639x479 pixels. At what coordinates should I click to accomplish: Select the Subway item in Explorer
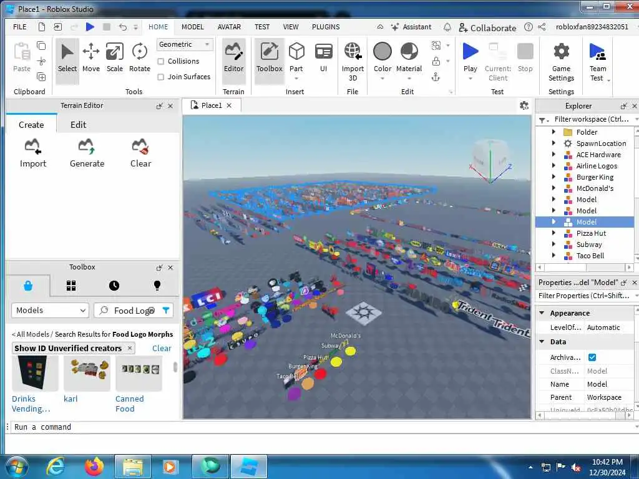(589, 244)
